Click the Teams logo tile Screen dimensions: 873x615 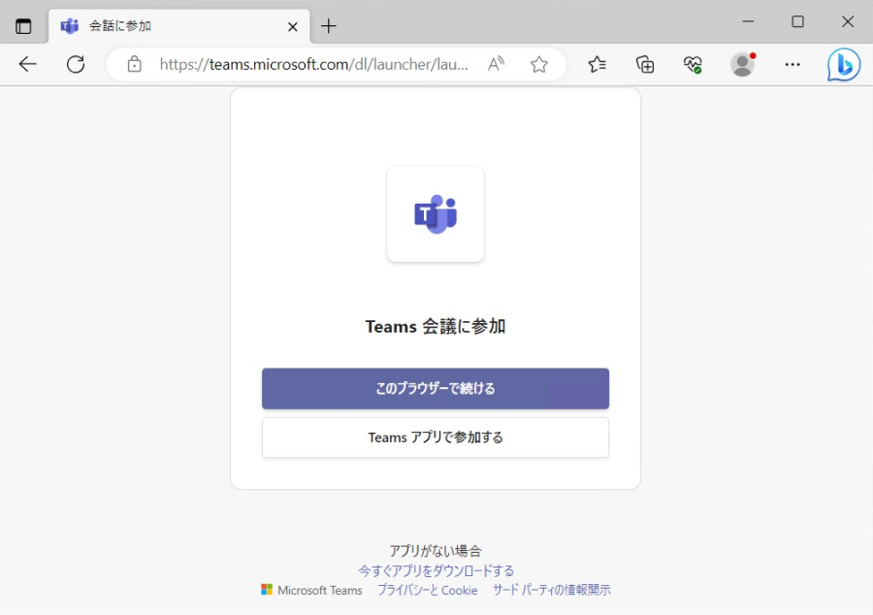pyautogui.click(x=436, y=213)
